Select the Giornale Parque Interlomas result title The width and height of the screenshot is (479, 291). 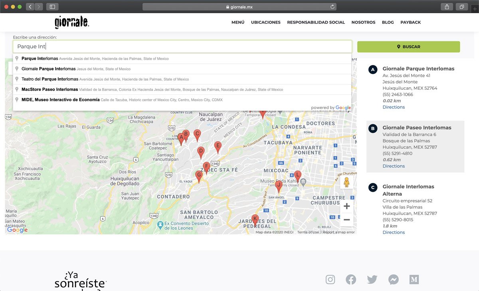pyautogui.click(x=418, y=69)
